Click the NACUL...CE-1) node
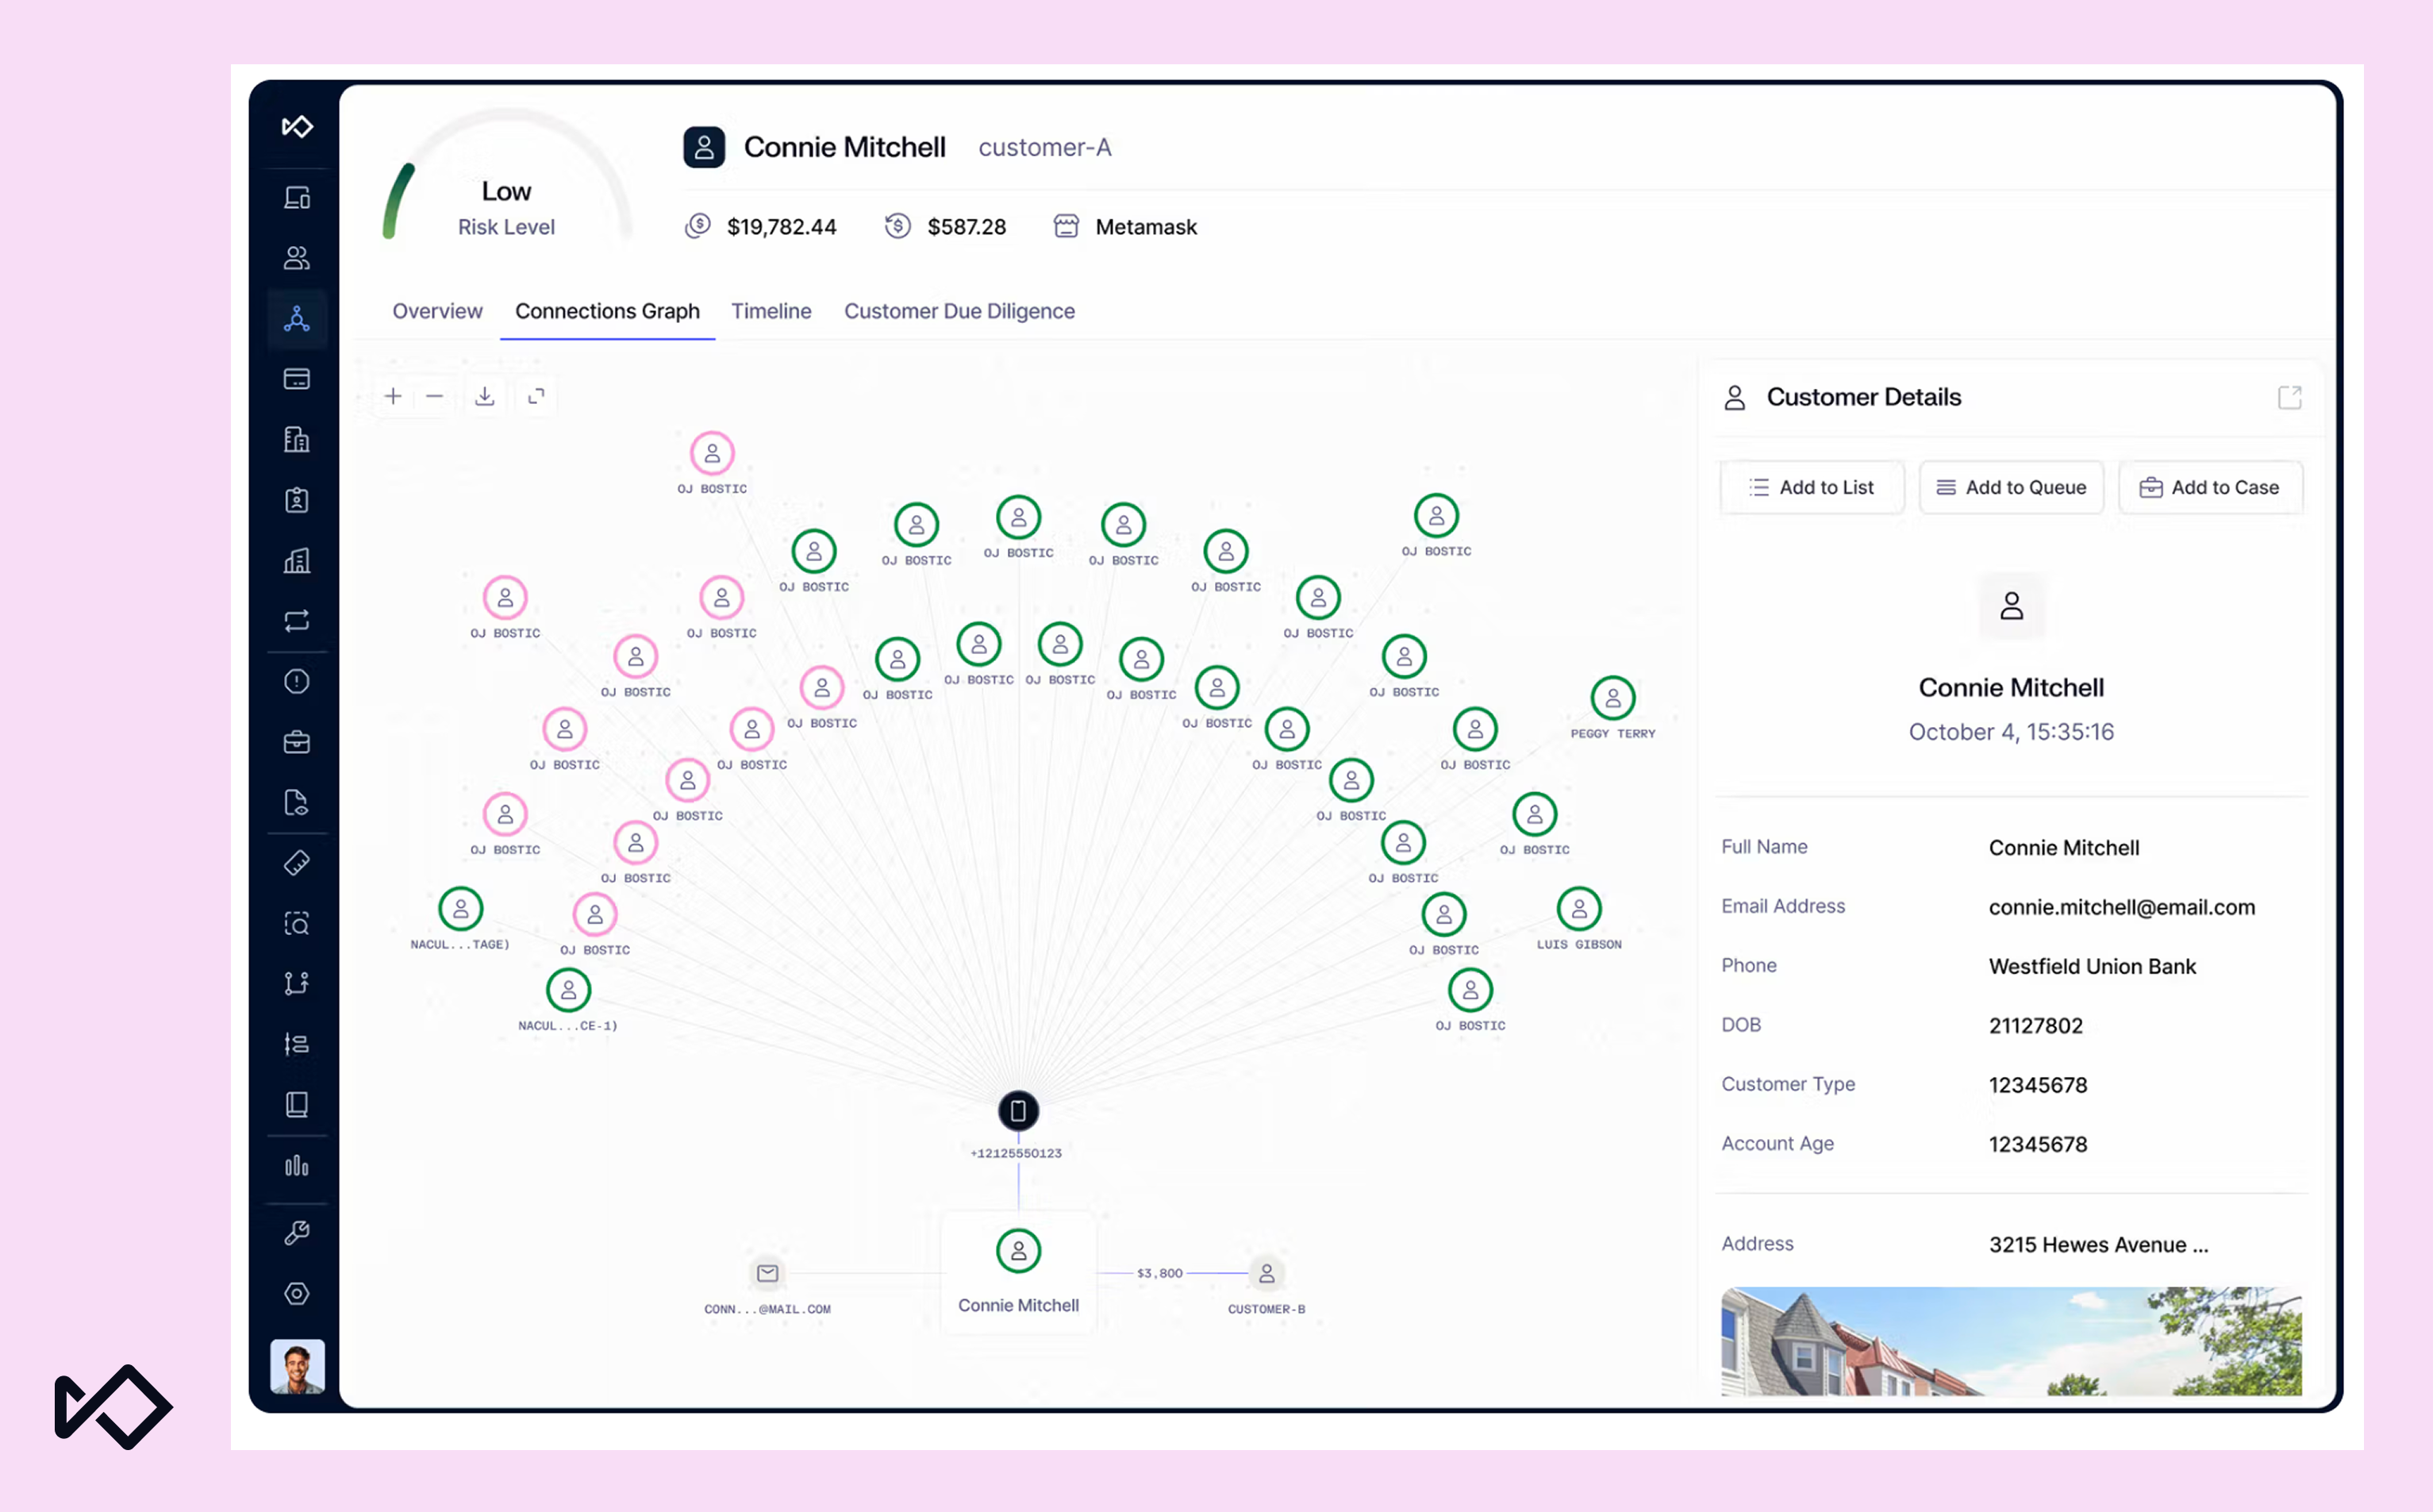This screenshot has height=1512, width=2433. click(x=567, y=990)
